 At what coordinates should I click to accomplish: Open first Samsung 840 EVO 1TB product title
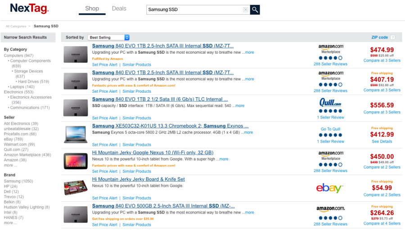pyautogui.click(x=163, y=46)
